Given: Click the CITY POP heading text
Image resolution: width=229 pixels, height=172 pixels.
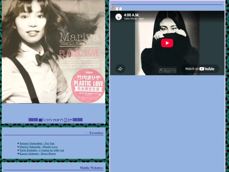Looking at the screenshot, I should coord(52,120).
